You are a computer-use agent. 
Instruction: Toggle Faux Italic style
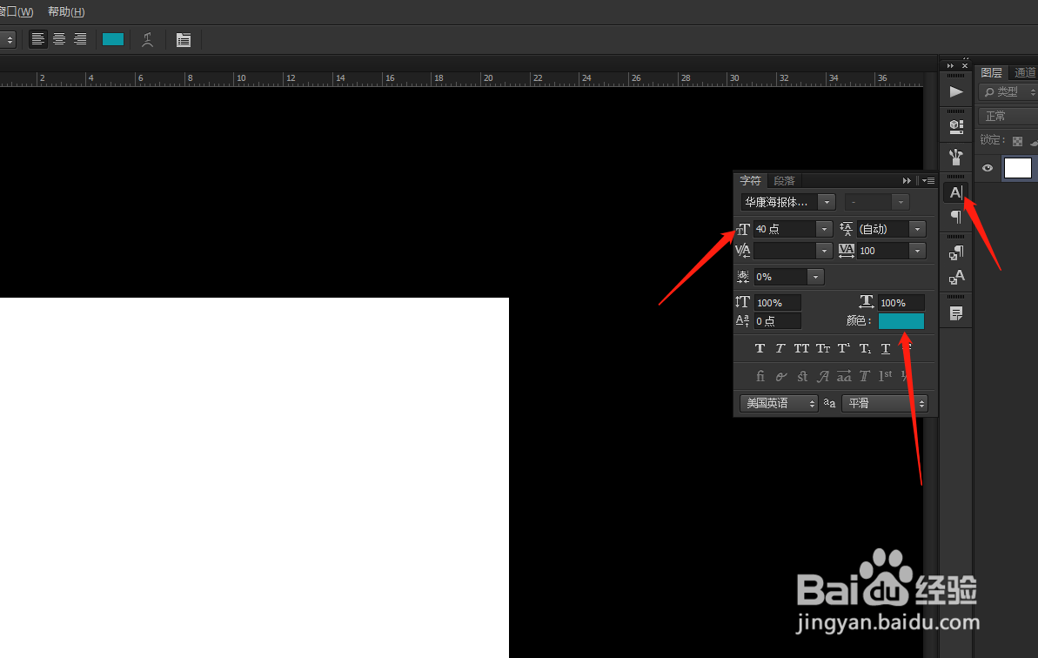click(x=780, y=348)
